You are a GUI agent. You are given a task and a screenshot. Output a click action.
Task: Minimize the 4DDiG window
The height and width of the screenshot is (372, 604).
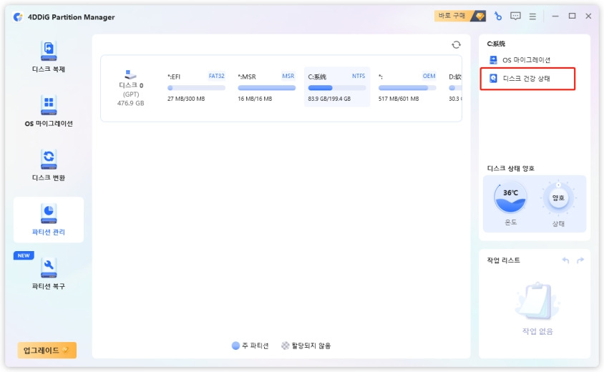(555, 16)
